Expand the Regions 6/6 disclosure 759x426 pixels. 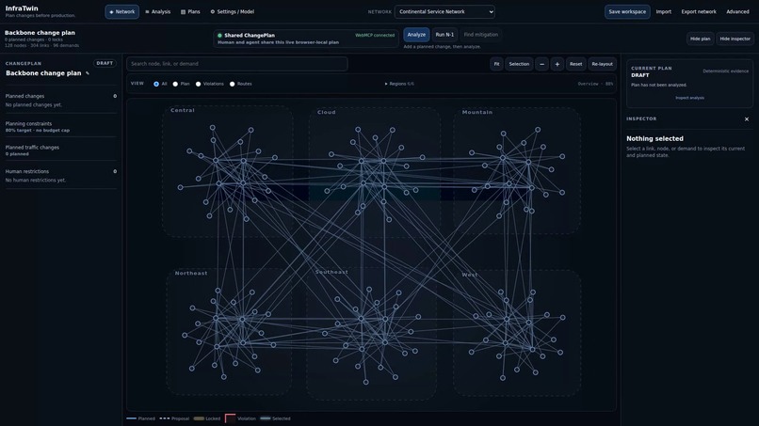coord(399,84)
